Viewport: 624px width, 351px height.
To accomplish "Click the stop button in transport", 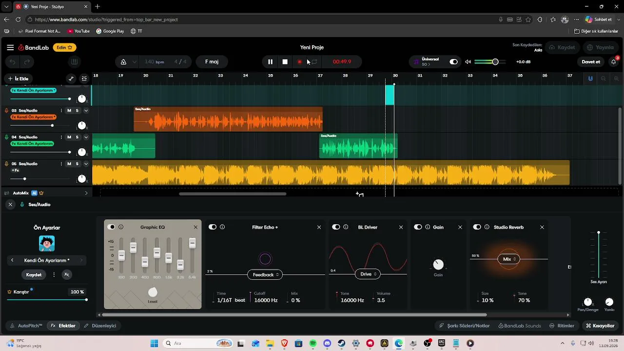I will pyautogui.click(x=285, y=62).
